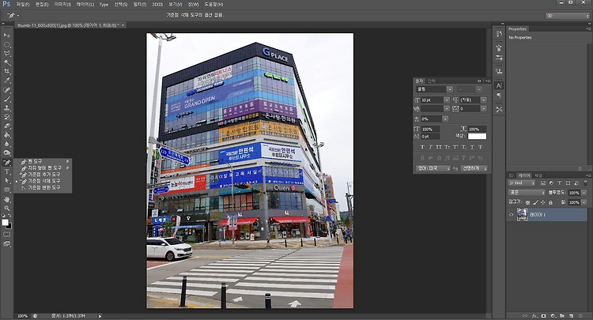
Task: Create a new layer icon
Action: pos(571,316)
